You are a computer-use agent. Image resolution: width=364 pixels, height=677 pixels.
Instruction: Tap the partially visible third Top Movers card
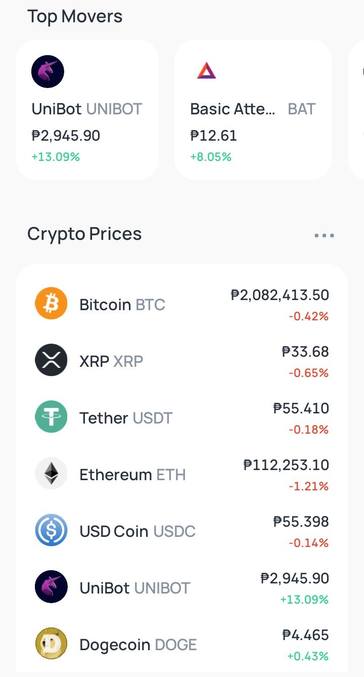(356, 110)
